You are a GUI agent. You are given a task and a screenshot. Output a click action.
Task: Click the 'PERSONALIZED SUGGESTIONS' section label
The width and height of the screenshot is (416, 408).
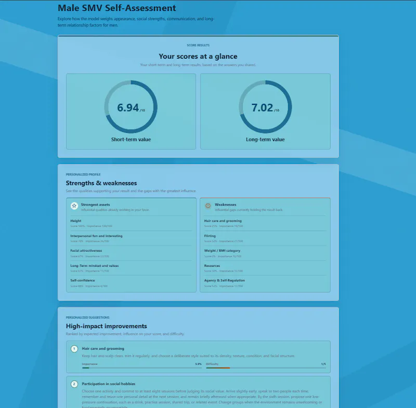coord(87,318)
